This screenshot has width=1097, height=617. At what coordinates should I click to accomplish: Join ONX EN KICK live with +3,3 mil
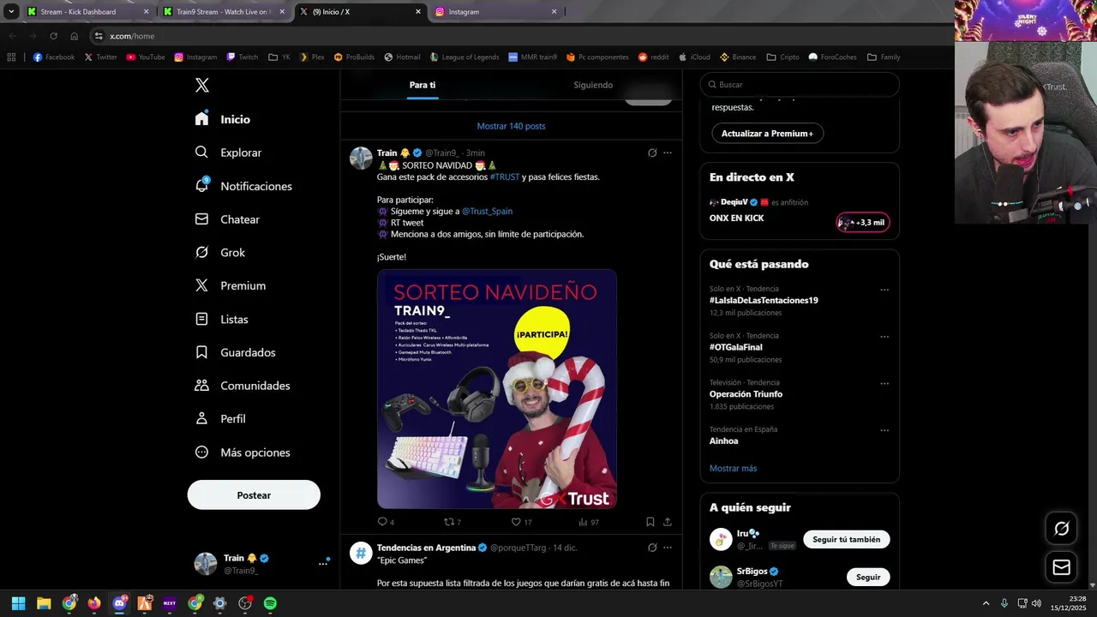click(863, 223)
